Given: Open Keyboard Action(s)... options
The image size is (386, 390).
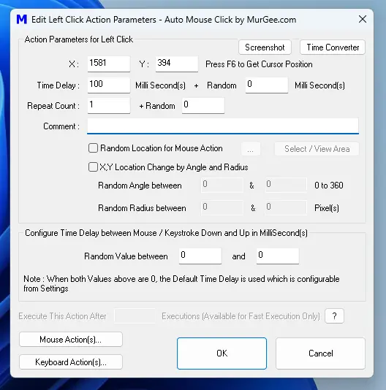Looking at the screenshot, I should click(71, 362).
